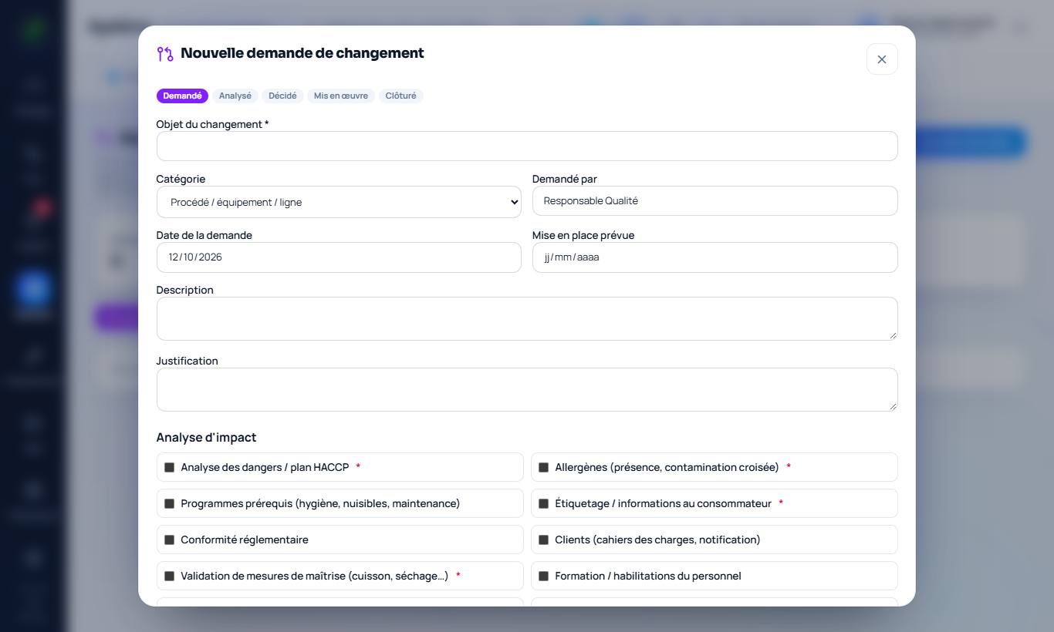
Task: Select the Mis en œuvre status pill
Action: click(341, 96)
